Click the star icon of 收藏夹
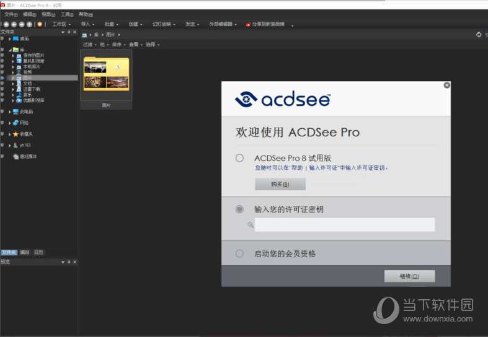The height and width of the screenshot is (337, 488). 16,134
